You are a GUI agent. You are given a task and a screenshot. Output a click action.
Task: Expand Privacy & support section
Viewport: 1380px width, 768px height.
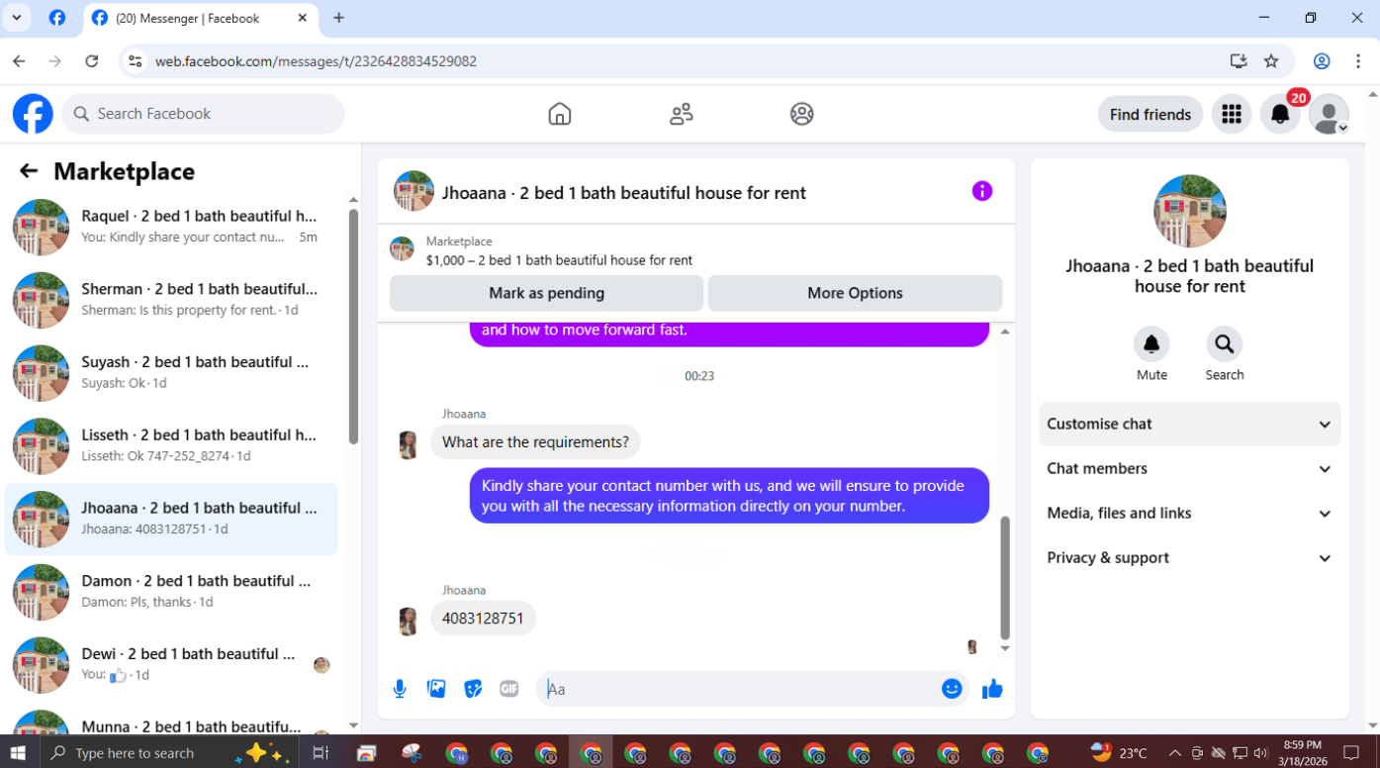point(1189,557)
